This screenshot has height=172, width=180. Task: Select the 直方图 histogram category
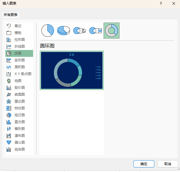pos(19,122)
